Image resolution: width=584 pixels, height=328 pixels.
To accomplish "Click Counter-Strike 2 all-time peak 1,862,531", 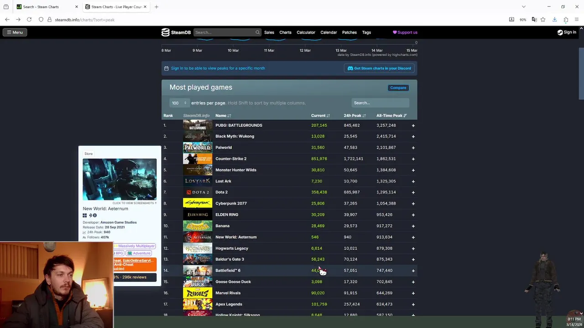I will coord(386,159).
